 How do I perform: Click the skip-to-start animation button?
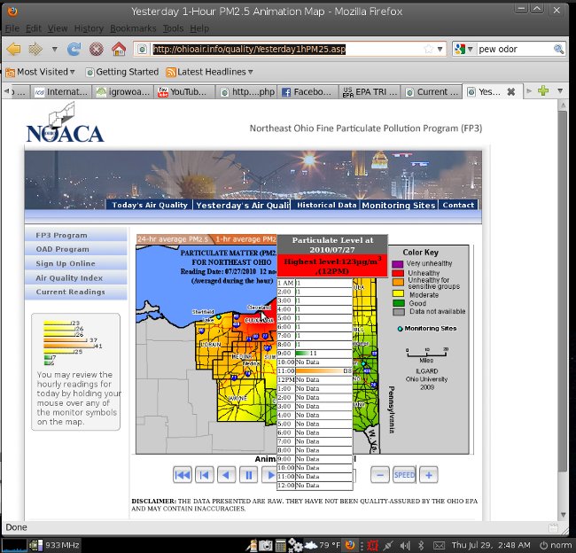tap(204, 475)
